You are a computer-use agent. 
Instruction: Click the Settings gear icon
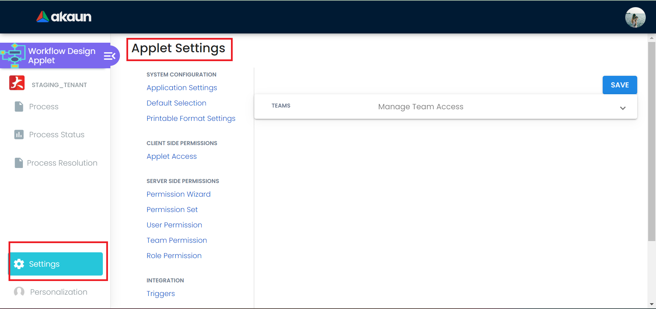19,264
